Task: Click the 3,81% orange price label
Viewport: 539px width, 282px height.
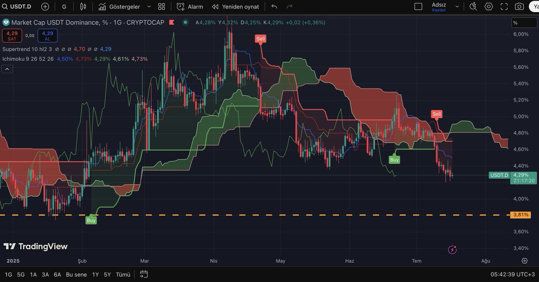Action: (521, 215)
